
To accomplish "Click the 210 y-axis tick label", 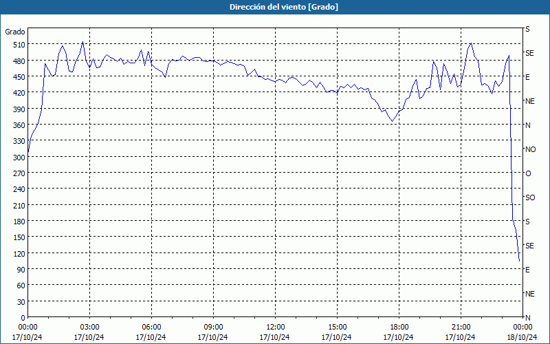I will (x=19, y=206).
